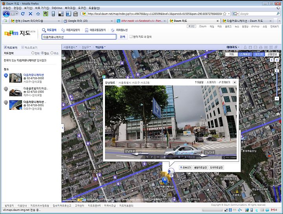Switch to the 지도 map mode
Screen dimensions: 283x214
coord(232,54)
